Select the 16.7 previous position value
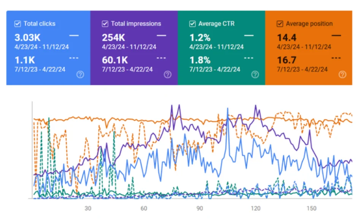This screenshot has width=362, height=221. (286, 60)
